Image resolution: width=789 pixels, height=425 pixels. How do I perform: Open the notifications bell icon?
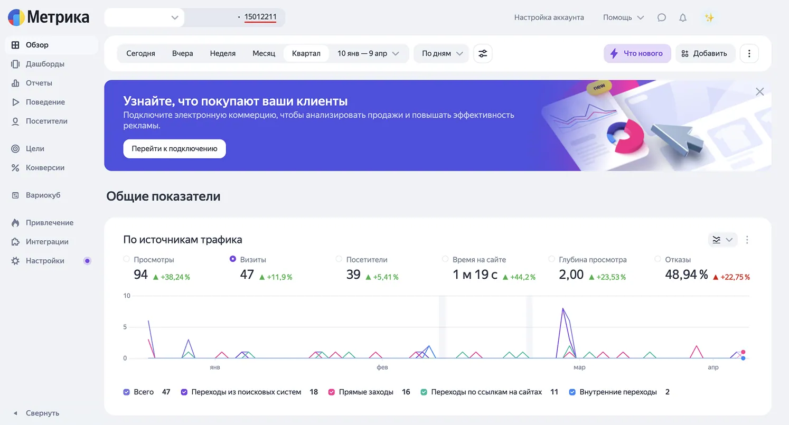coord(683,17)
